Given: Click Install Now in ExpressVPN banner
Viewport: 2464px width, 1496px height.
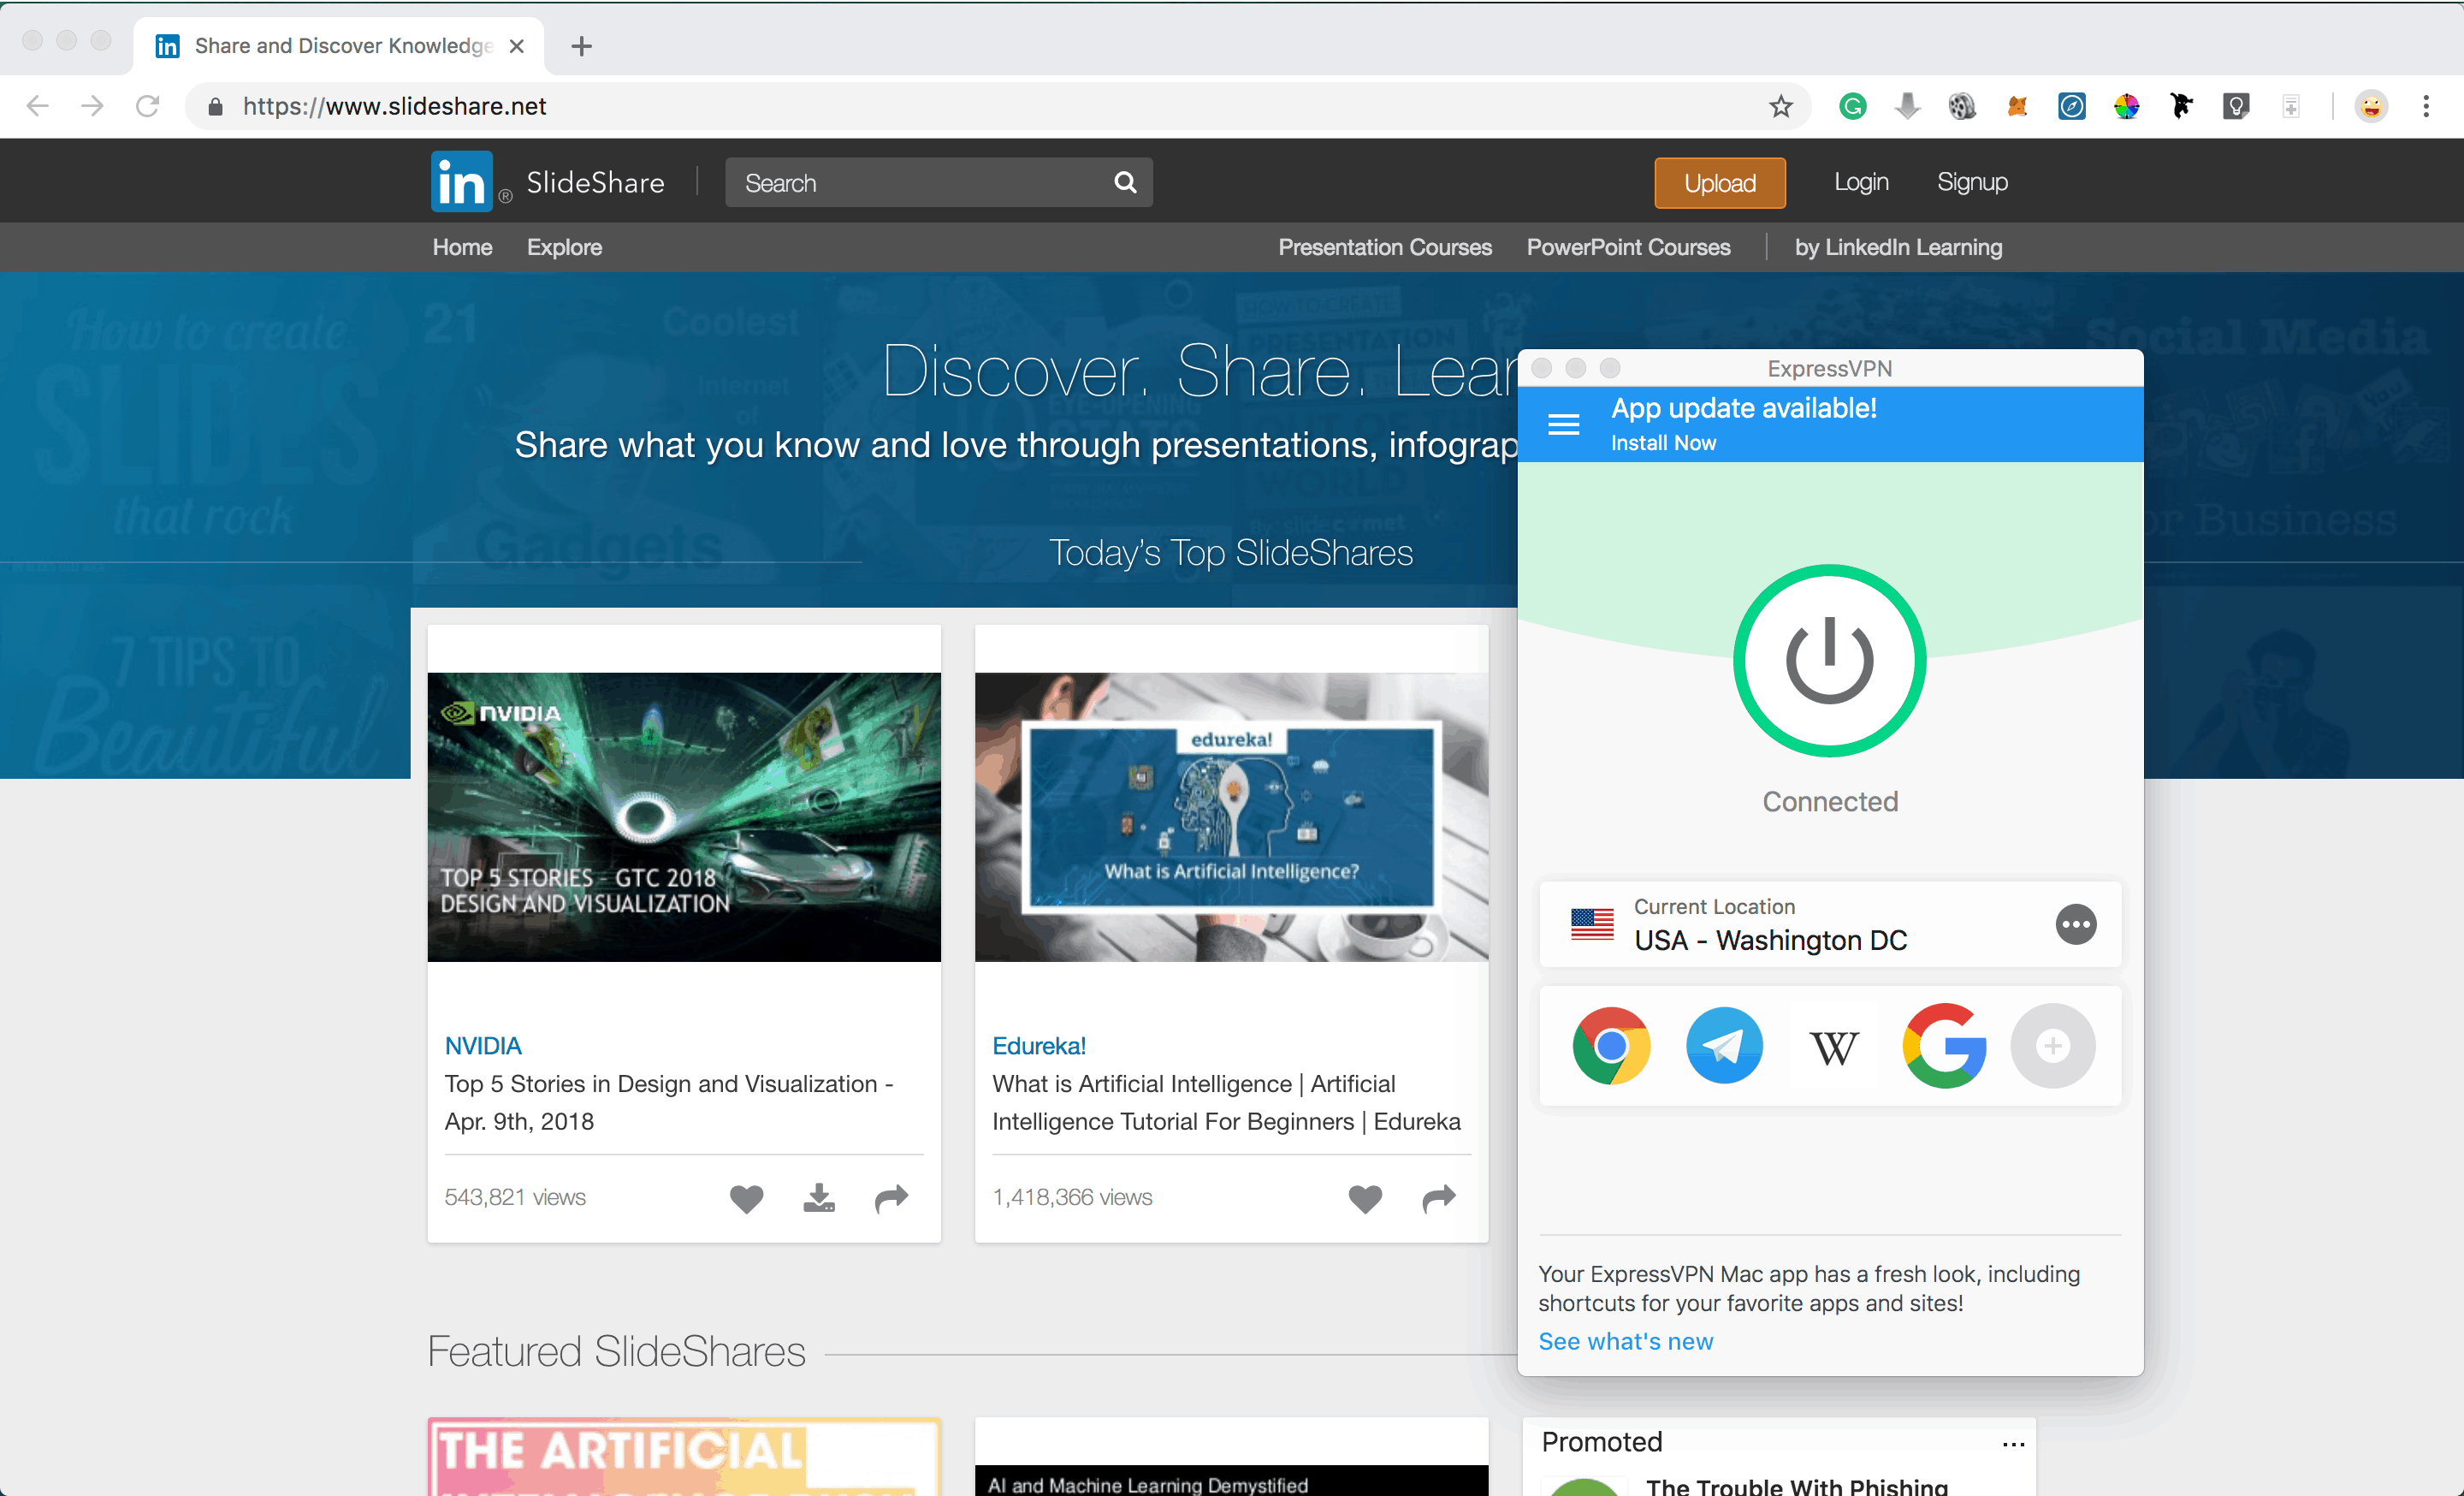Looking at the screenshot, I should [1663, 443].
